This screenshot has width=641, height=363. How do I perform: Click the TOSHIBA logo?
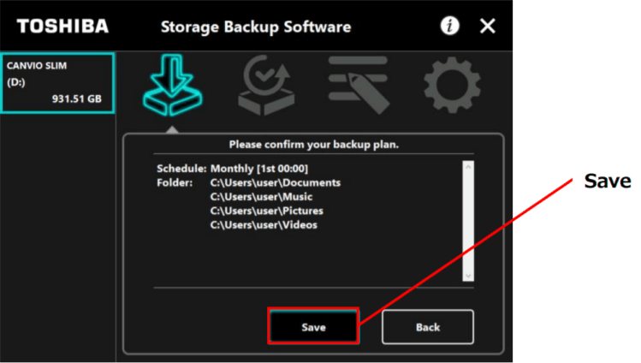(62, 26)
